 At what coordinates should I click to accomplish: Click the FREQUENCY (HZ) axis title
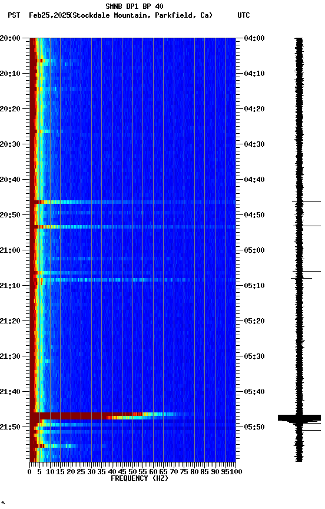[140, 479]
